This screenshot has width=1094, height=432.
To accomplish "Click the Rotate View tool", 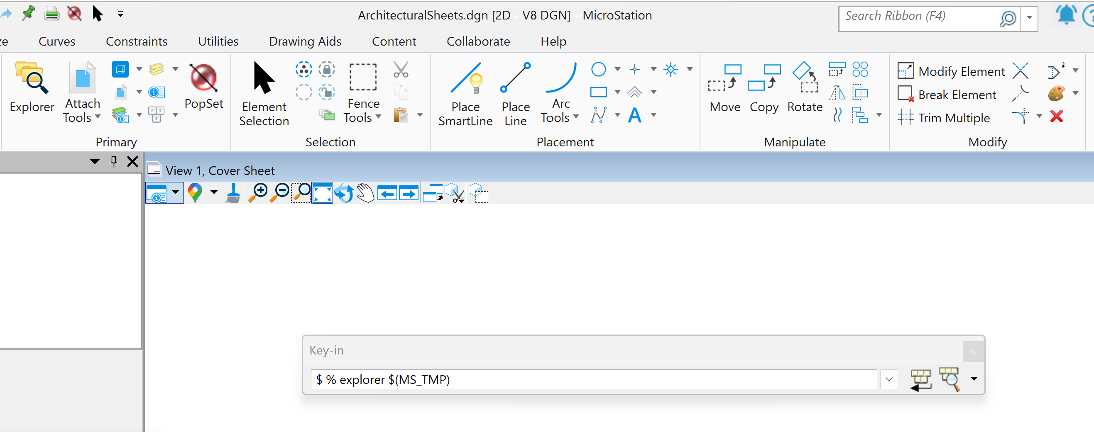I will click(x=344, y=193).
